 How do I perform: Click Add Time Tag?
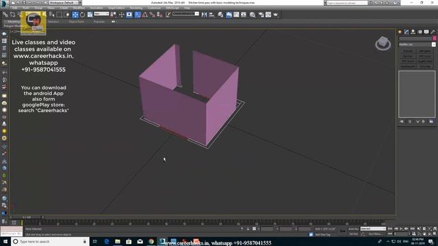pos(322,234)
